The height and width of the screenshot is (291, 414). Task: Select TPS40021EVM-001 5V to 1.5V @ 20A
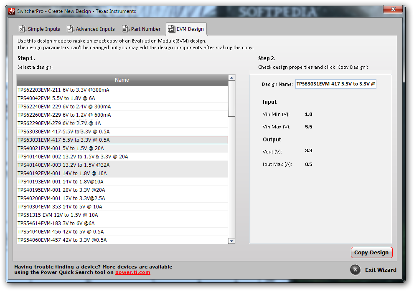122,148
